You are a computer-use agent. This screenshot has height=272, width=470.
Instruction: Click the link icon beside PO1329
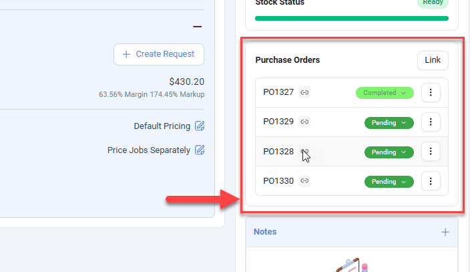coord(304,122)
